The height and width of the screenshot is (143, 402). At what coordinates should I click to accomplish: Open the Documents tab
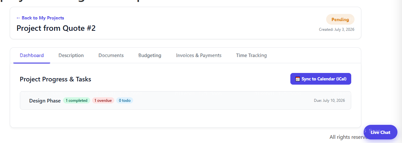coord(111,55)
